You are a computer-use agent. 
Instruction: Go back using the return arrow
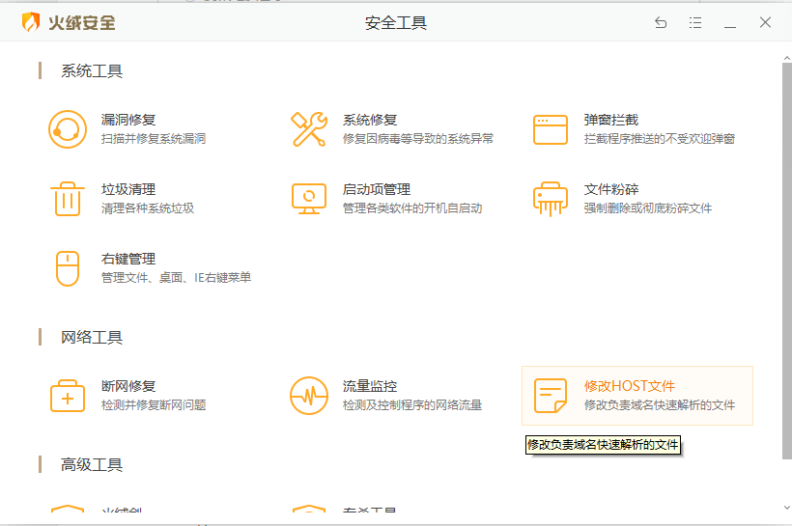[x=661, y=23]
